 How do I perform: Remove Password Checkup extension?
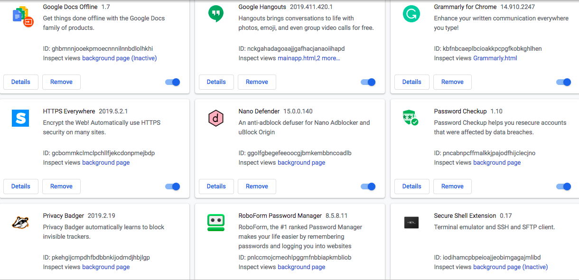click(452, 187)
